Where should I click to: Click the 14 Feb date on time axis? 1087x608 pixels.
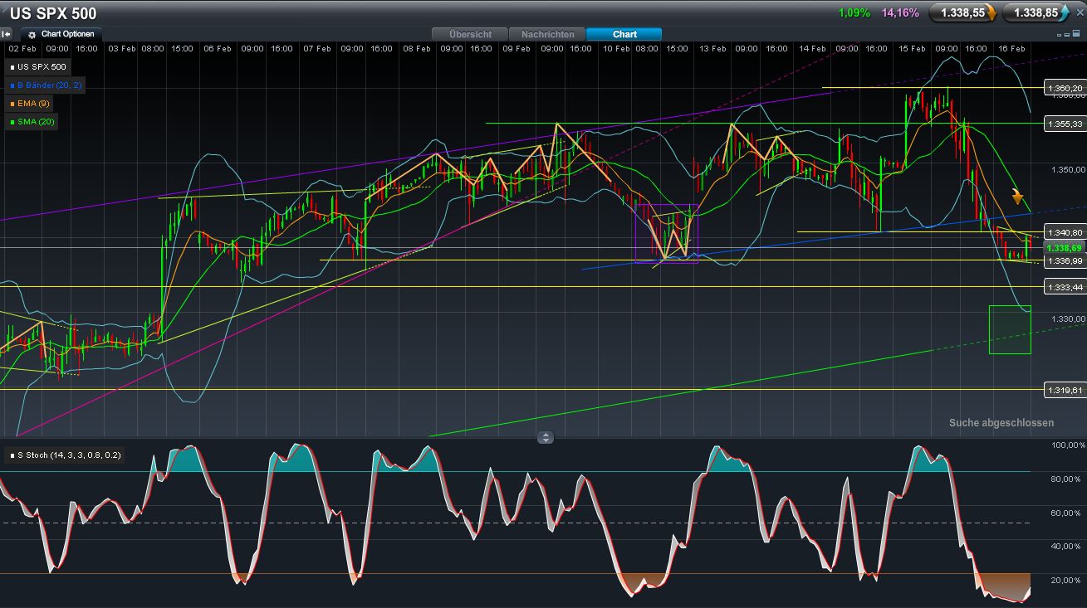812,49
